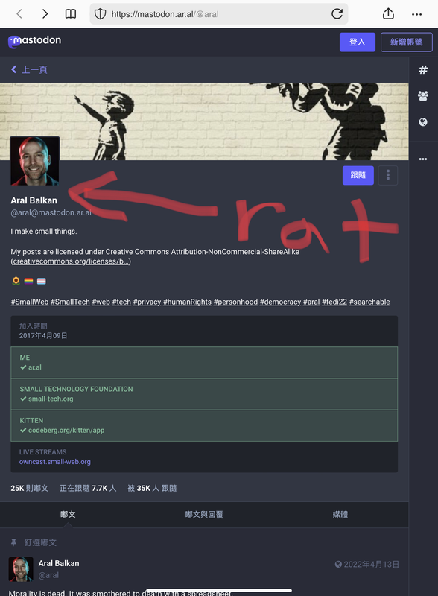Open the #fedi22 hashtag
The image size is (438, 596).
(x=334, y=302)
